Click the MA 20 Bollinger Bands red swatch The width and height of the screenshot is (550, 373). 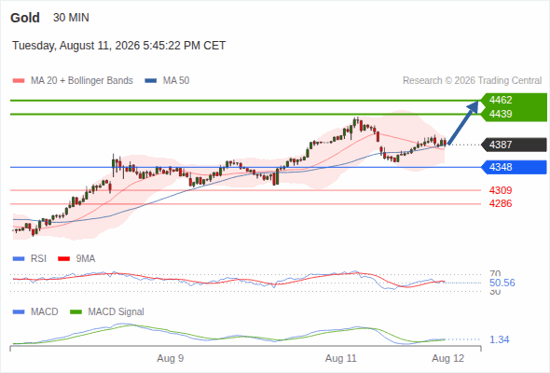(19, 81)
